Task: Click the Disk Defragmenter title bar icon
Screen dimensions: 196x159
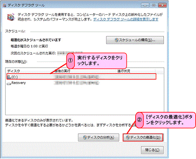Action: [x=5, y=5]
